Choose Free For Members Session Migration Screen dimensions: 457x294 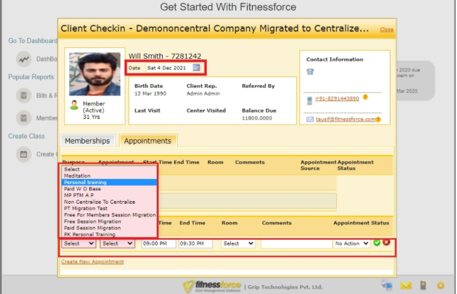click(x=109, y=215)
